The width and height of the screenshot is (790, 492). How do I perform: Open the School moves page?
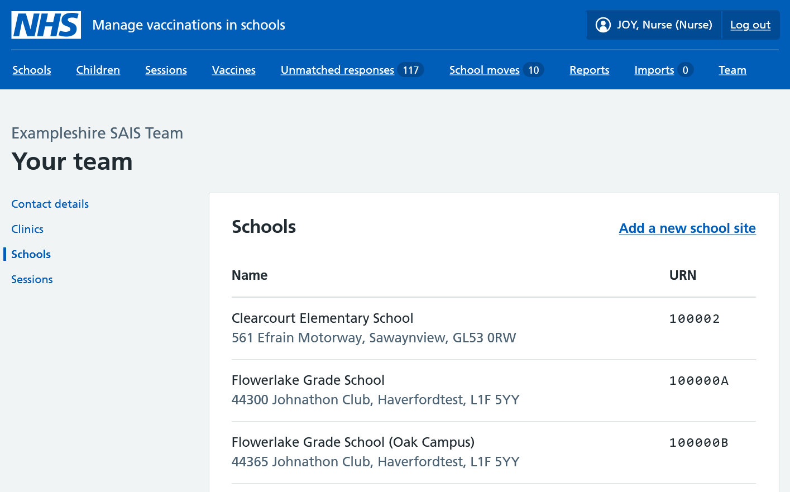485,70
